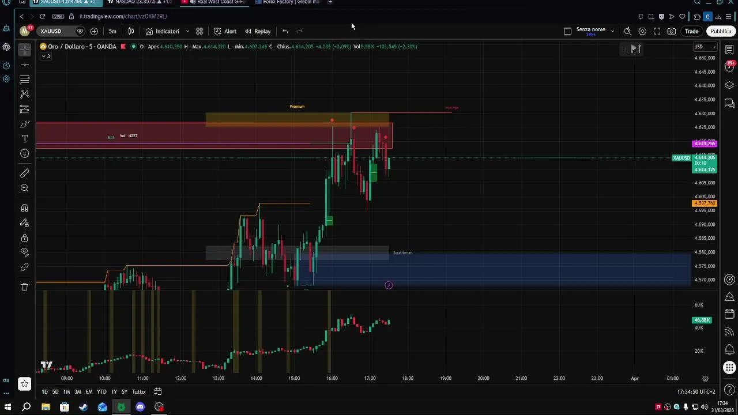Viewport: 738px width, 415px height.
Task: Click the green 46,88K volume label
Action: coord(702,320)
